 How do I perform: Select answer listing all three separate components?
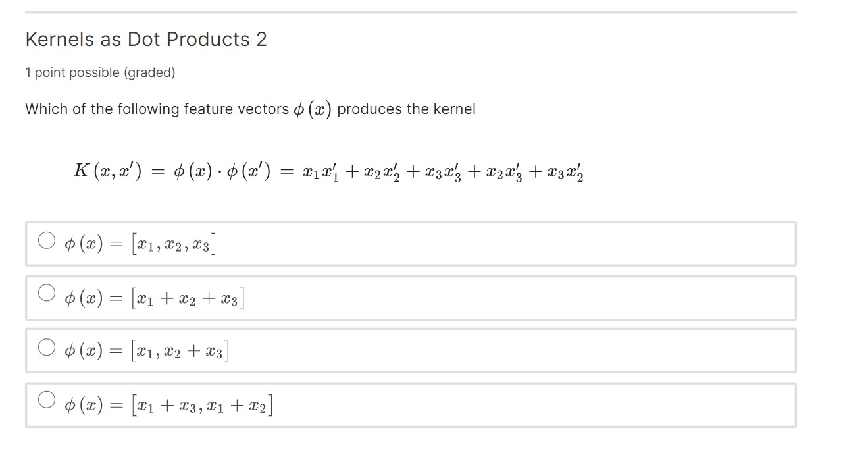[46, 240]
